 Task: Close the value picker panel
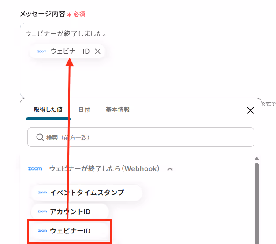click(x=250, y=110)
